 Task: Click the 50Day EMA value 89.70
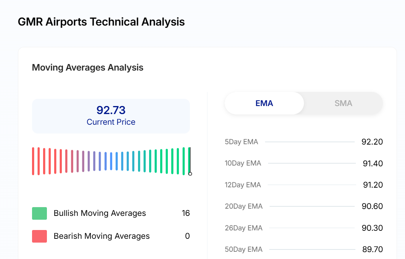tap(372, 249)
